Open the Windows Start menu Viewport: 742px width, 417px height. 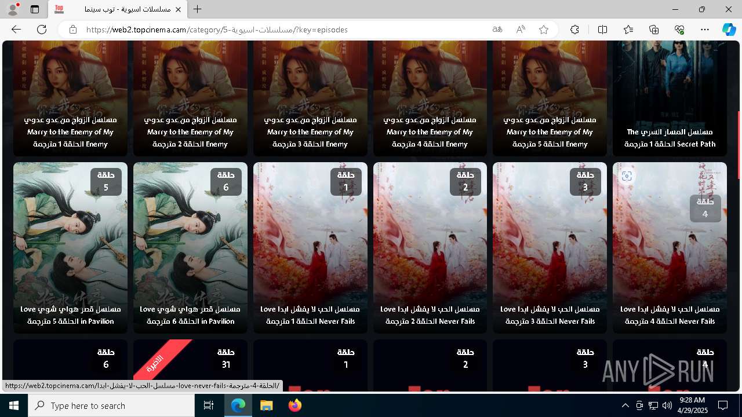tap(14, 405)
